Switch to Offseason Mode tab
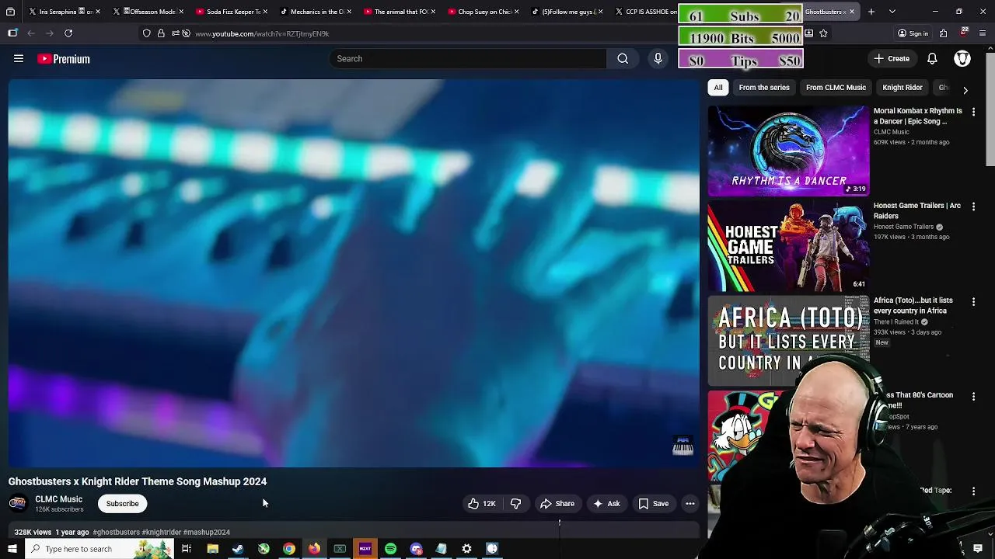The image size is (995, 559). point(148,12)
